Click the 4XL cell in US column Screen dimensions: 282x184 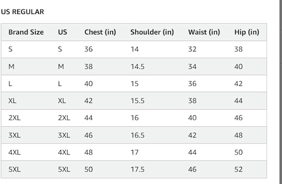click(x=64, y=152)
